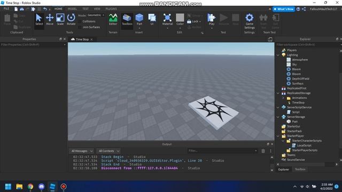Viewport: 342px width, 192px height.
Task: Collapse the ReplicatedStorage node
Action: [278, 93]
